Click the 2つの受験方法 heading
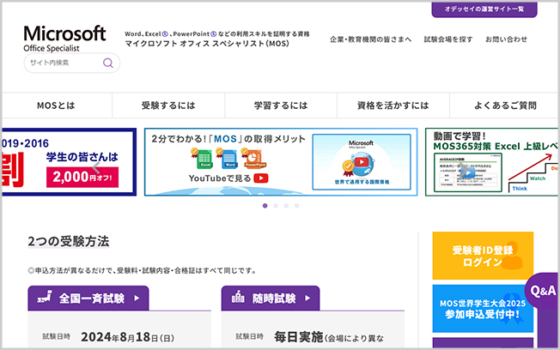The height and width of the screenshot is (350, 560). coord(68,242)
